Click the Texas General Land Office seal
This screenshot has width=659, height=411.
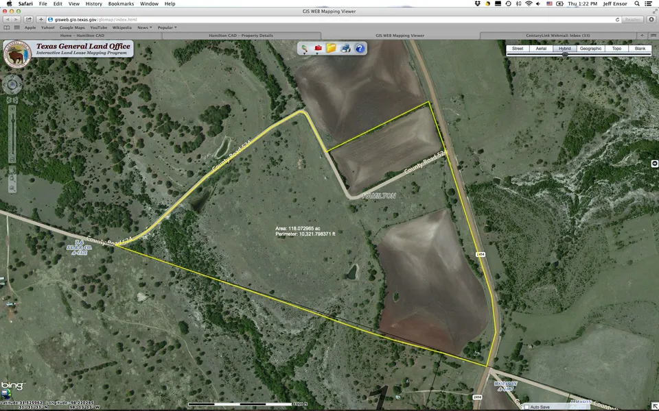[x=16, y=54]
